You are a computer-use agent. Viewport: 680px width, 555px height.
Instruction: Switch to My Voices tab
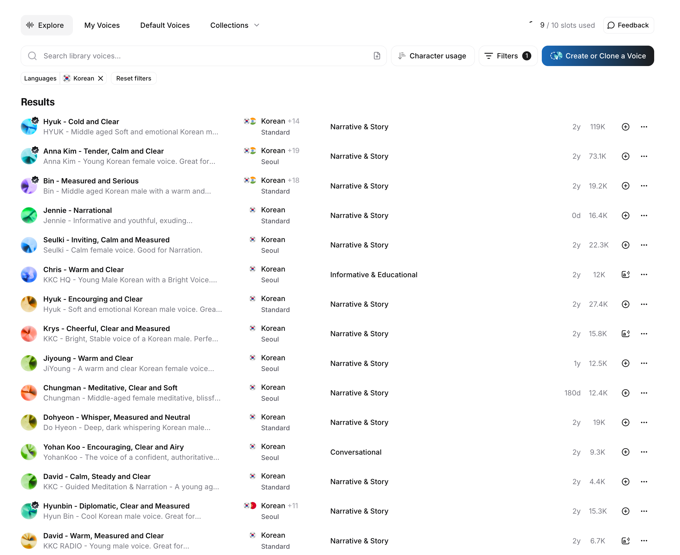(x=102, y=25)
